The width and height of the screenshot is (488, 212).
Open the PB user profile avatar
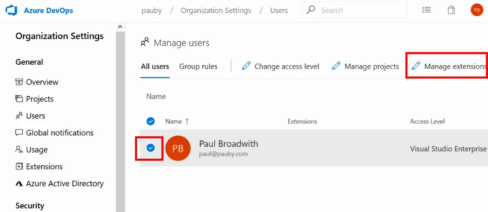tap(477, 10)
